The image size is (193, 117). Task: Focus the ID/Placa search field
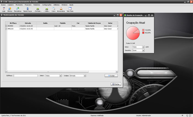[26, 76]
